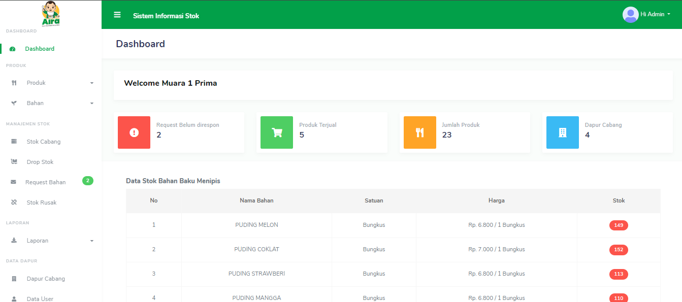Click the red stock badge for PUDING MELON

point(619,225)
